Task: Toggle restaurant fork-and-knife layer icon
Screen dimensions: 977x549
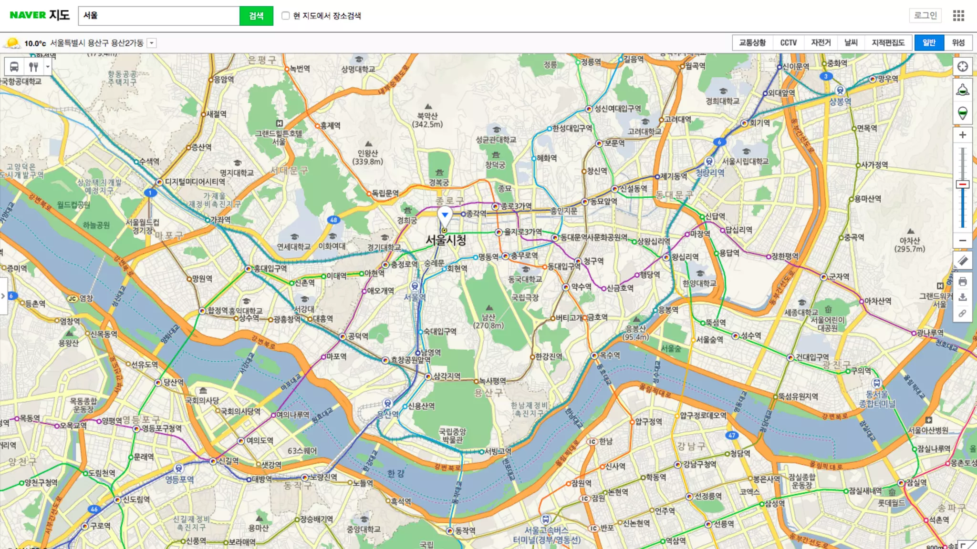Action: click(x=33, y=67)
